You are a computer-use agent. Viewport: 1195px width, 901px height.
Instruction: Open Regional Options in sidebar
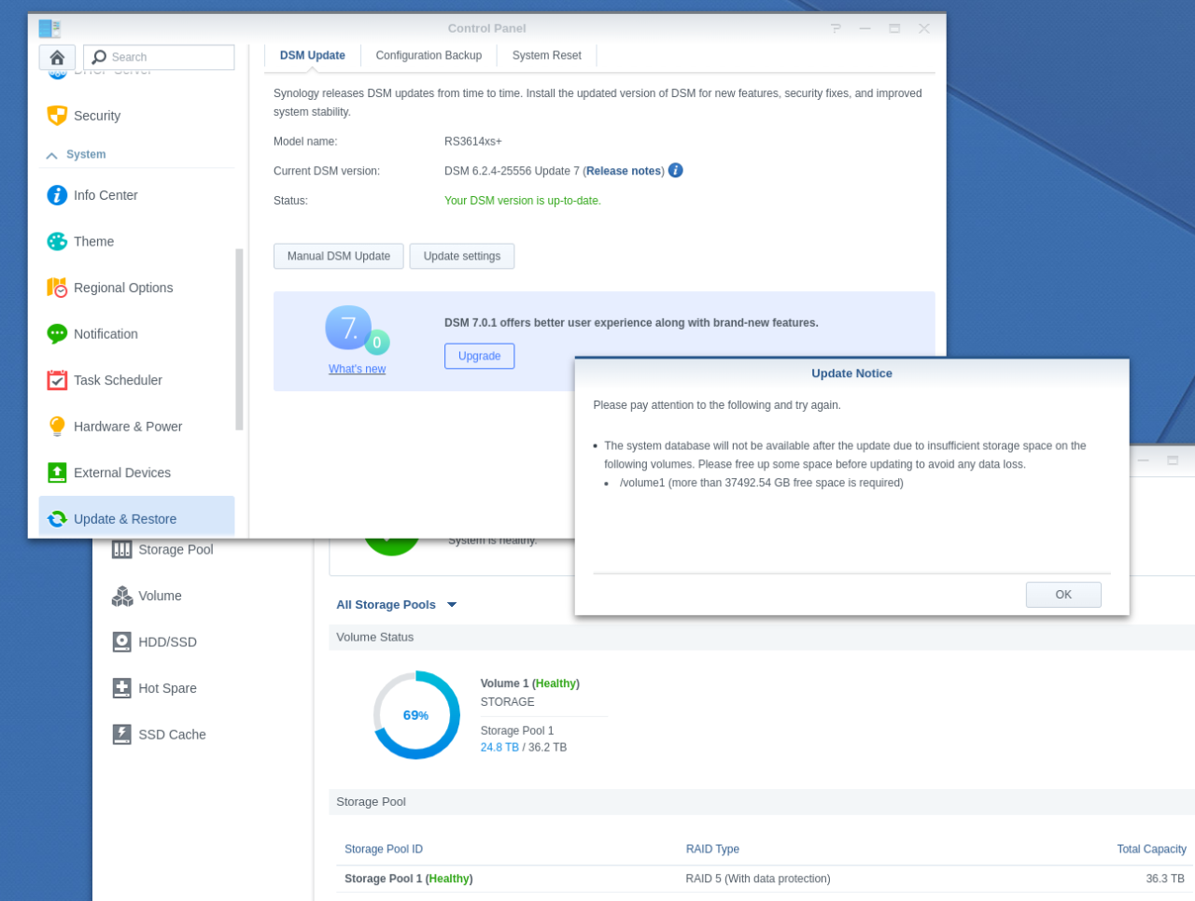(122, 288)
